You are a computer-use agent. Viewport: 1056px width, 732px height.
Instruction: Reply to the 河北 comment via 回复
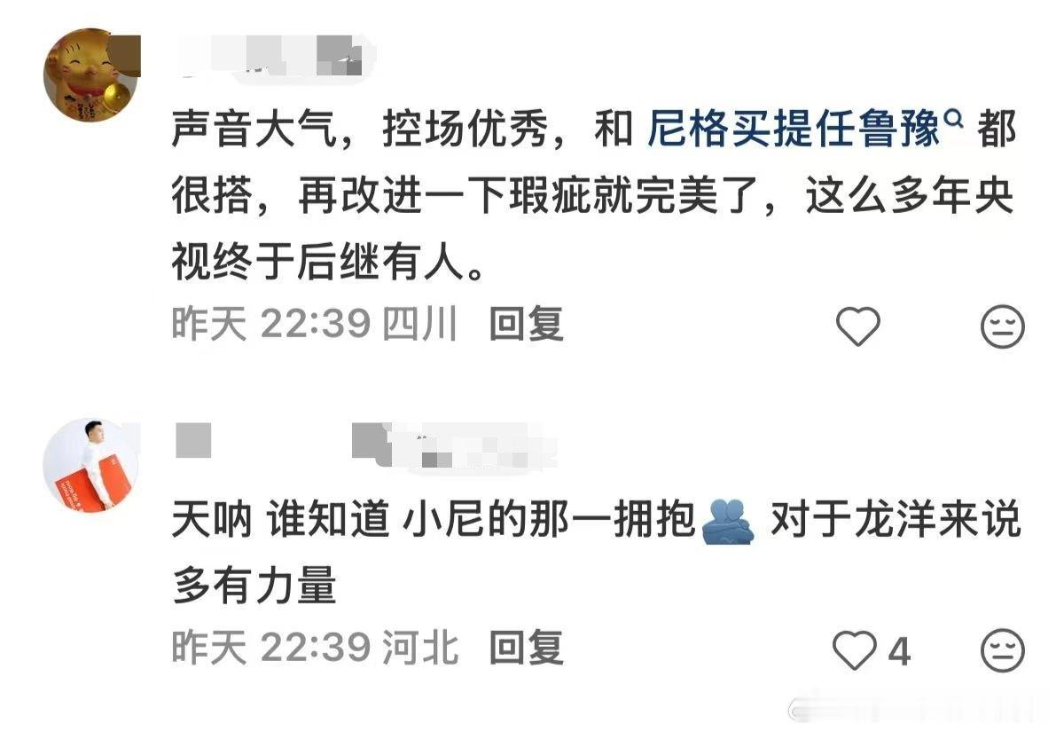click(526, 648)
